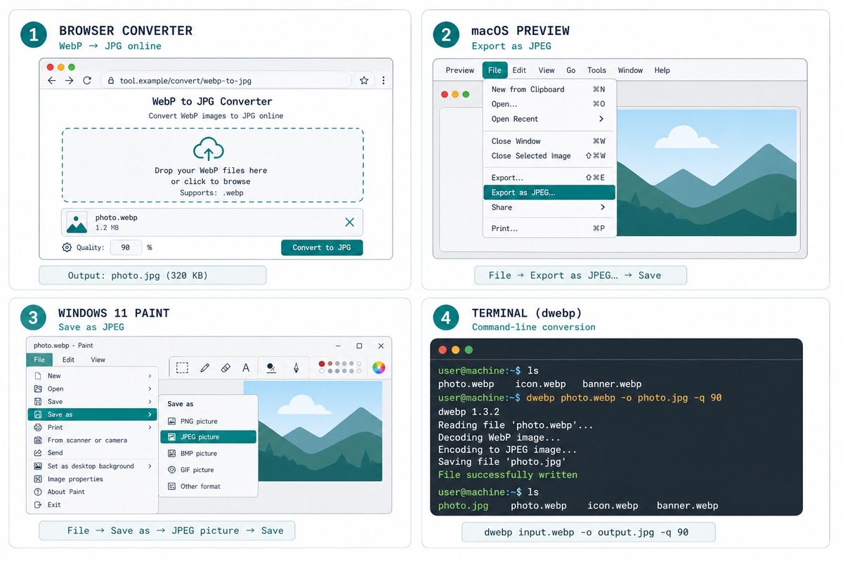Click the Other format icon in the Save as submenu
This screenshot has width=843, height=562.
(172, 486)
